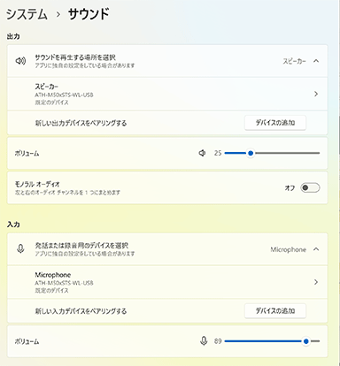The image size is (340, 366).
Task: Click the サウンドを再生する場所を選択 header
Action: 167,61
